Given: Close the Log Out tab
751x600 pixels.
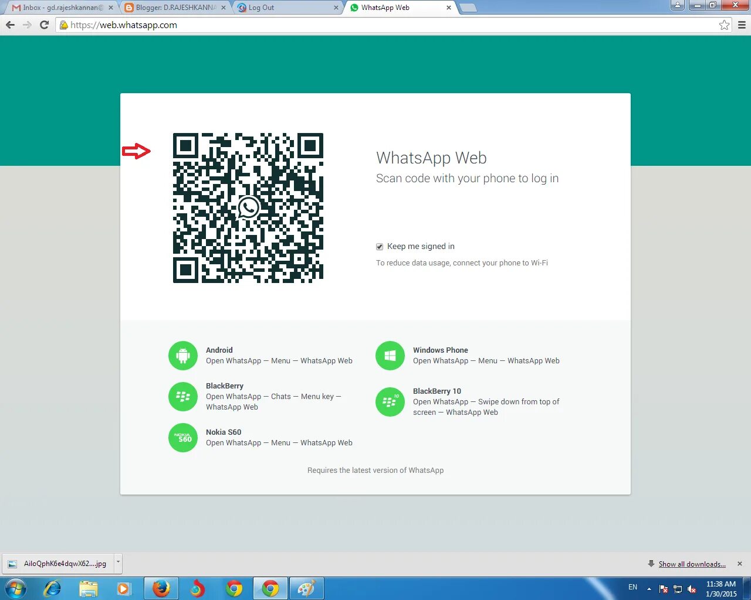Looking at the screenshot, I should [x=336, y=8].
